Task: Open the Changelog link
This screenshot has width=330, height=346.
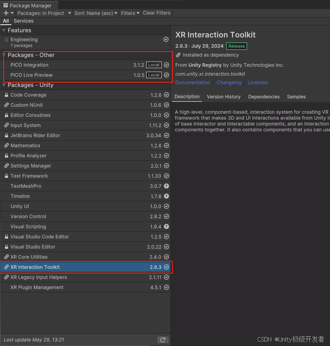Action: click(x=229, y=83)
